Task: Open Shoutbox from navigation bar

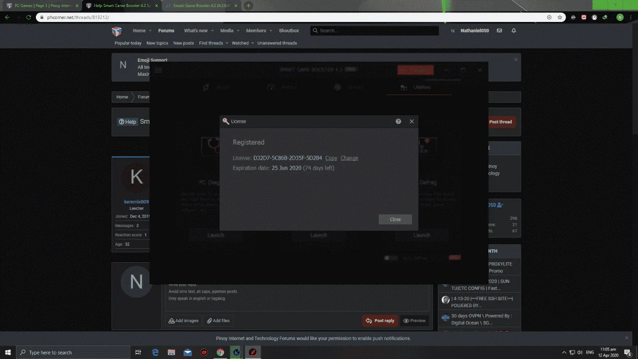Action: 289,31
